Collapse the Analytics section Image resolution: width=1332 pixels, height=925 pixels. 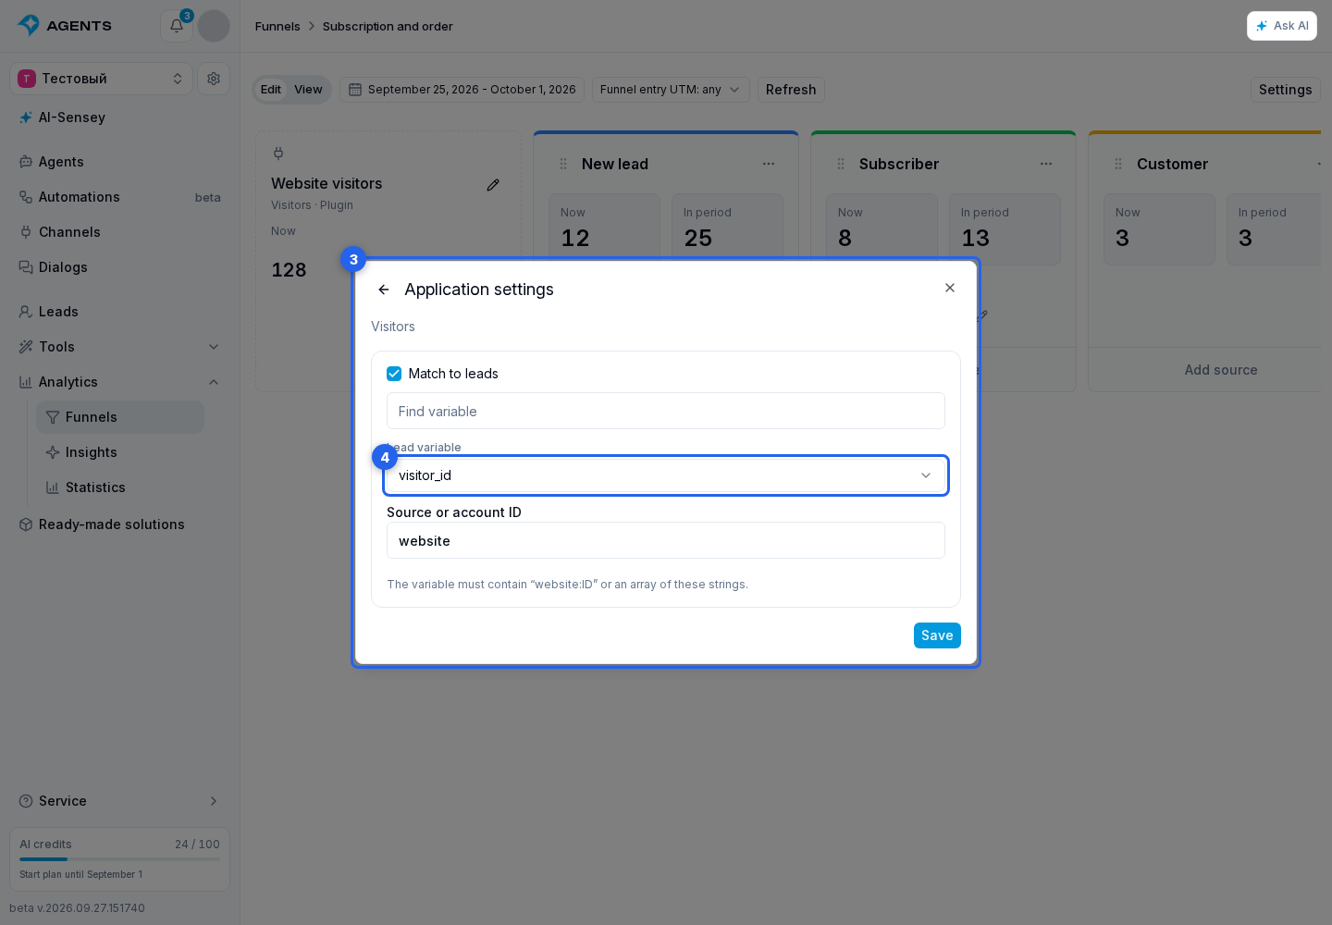pos(120,382)
